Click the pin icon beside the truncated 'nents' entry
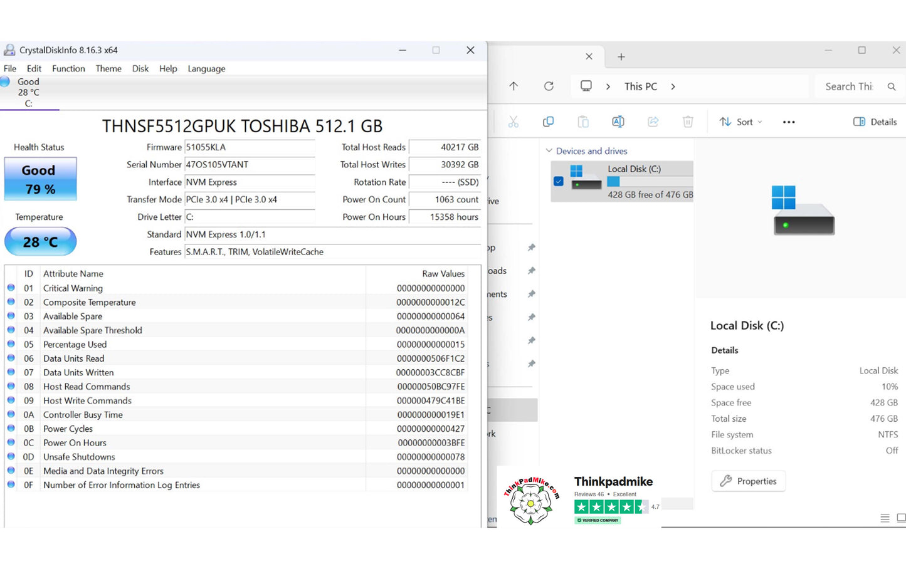The height and width of the screenshot is (569, 906). (x=531, y=294)
